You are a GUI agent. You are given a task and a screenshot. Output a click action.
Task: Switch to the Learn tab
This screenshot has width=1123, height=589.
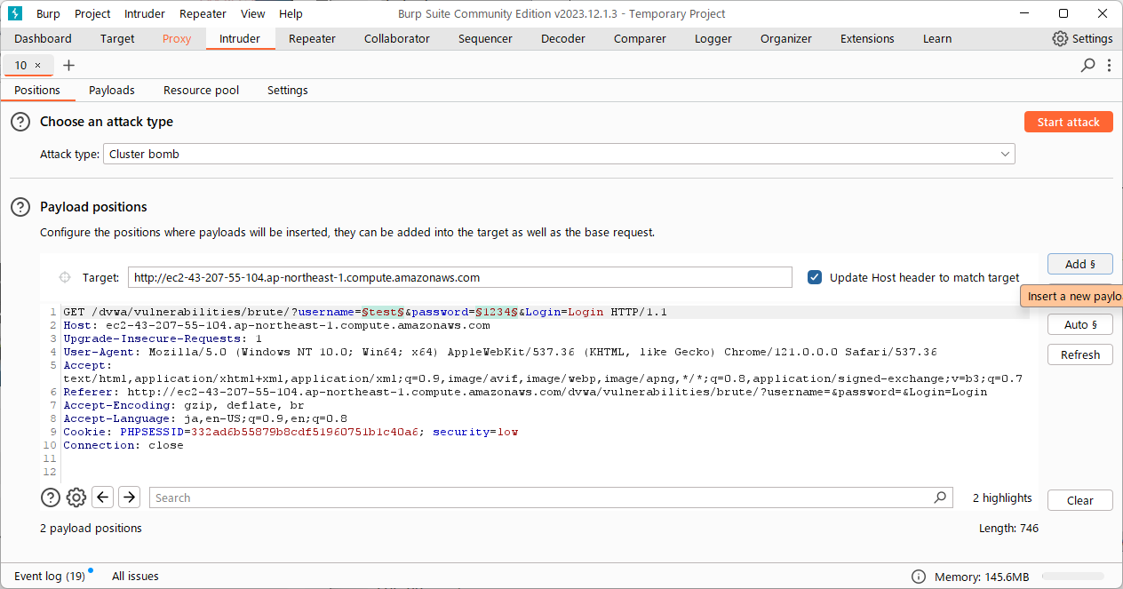(x=937, y=39)
